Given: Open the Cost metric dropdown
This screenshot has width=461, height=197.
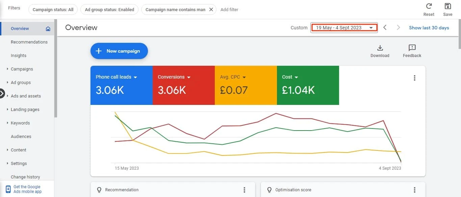Looking at the screenshot, I should (x=297, y=77).
